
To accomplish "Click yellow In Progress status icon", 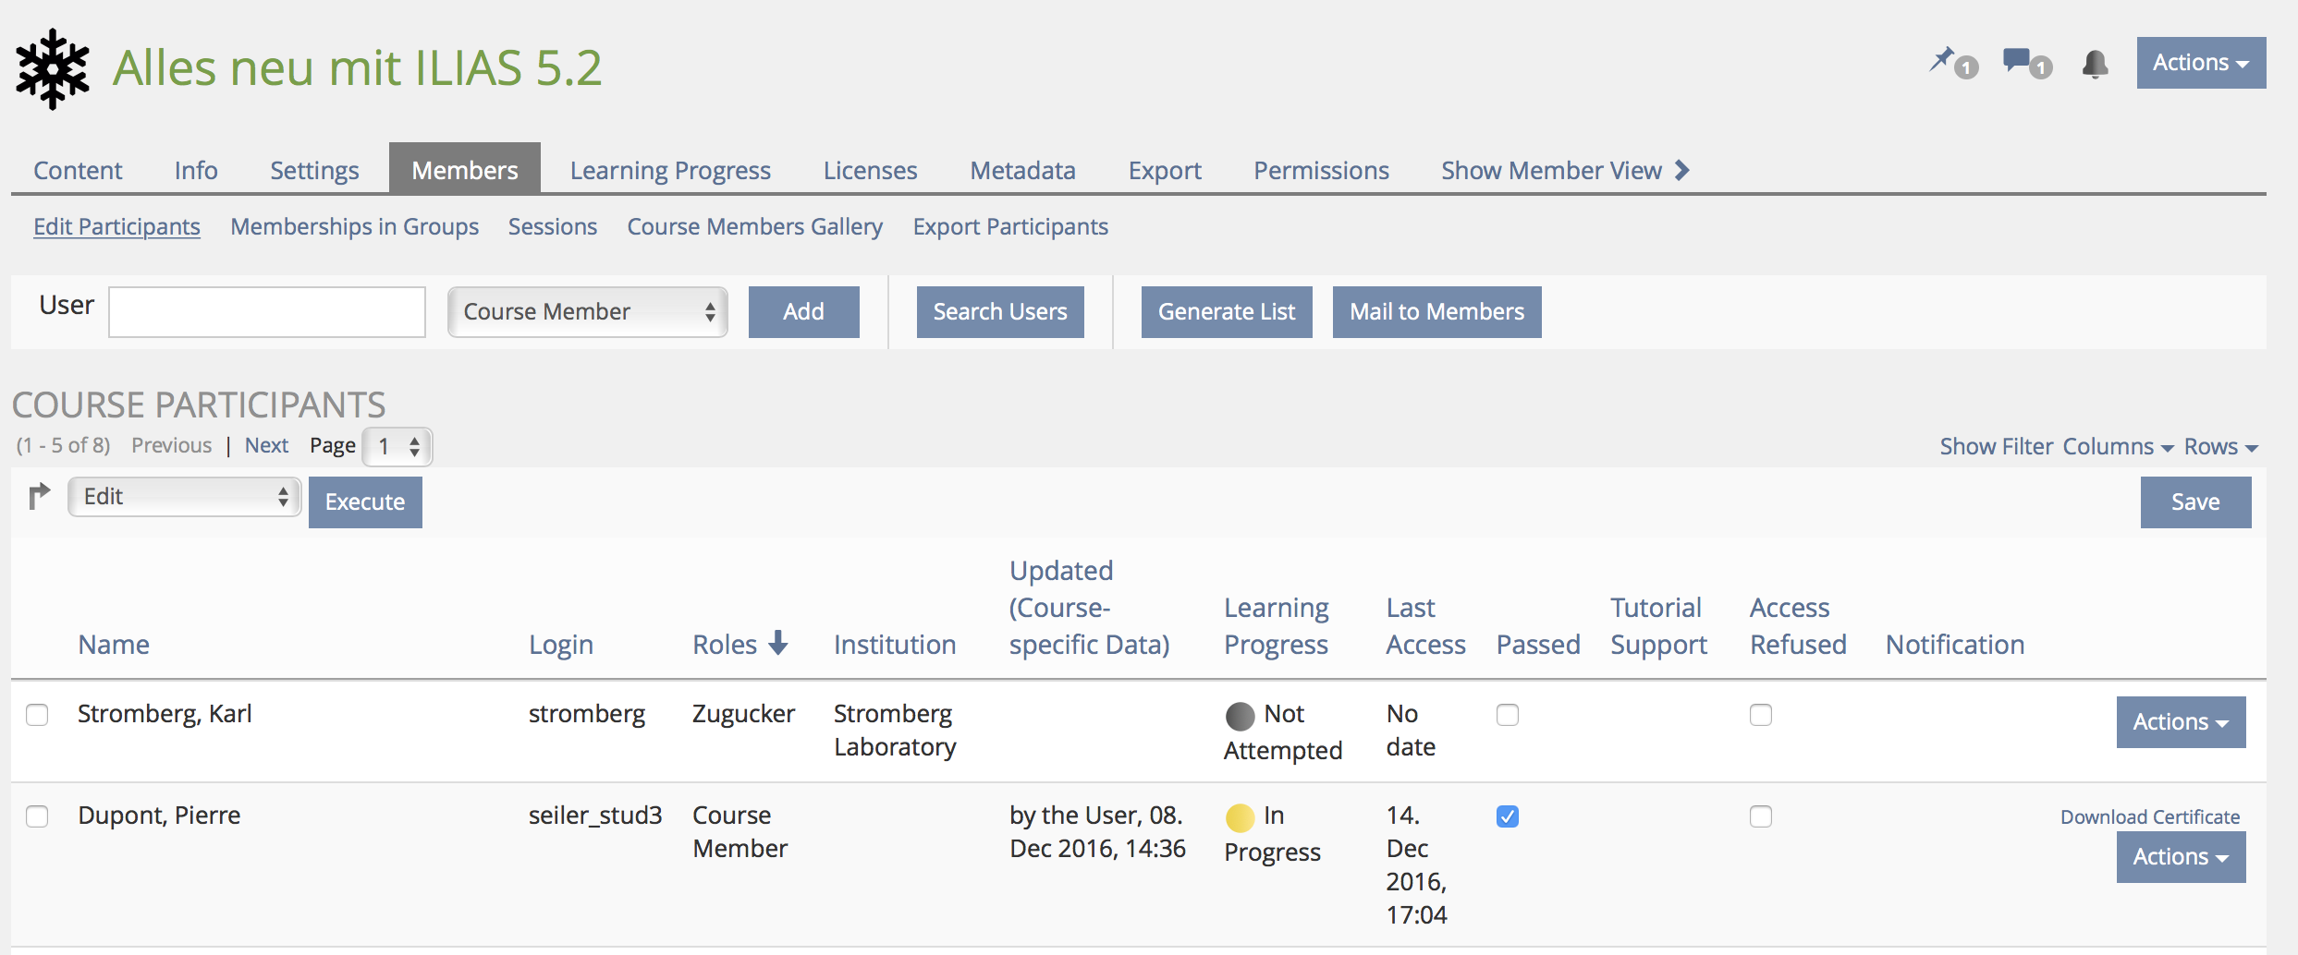I will pos(1240,817).
